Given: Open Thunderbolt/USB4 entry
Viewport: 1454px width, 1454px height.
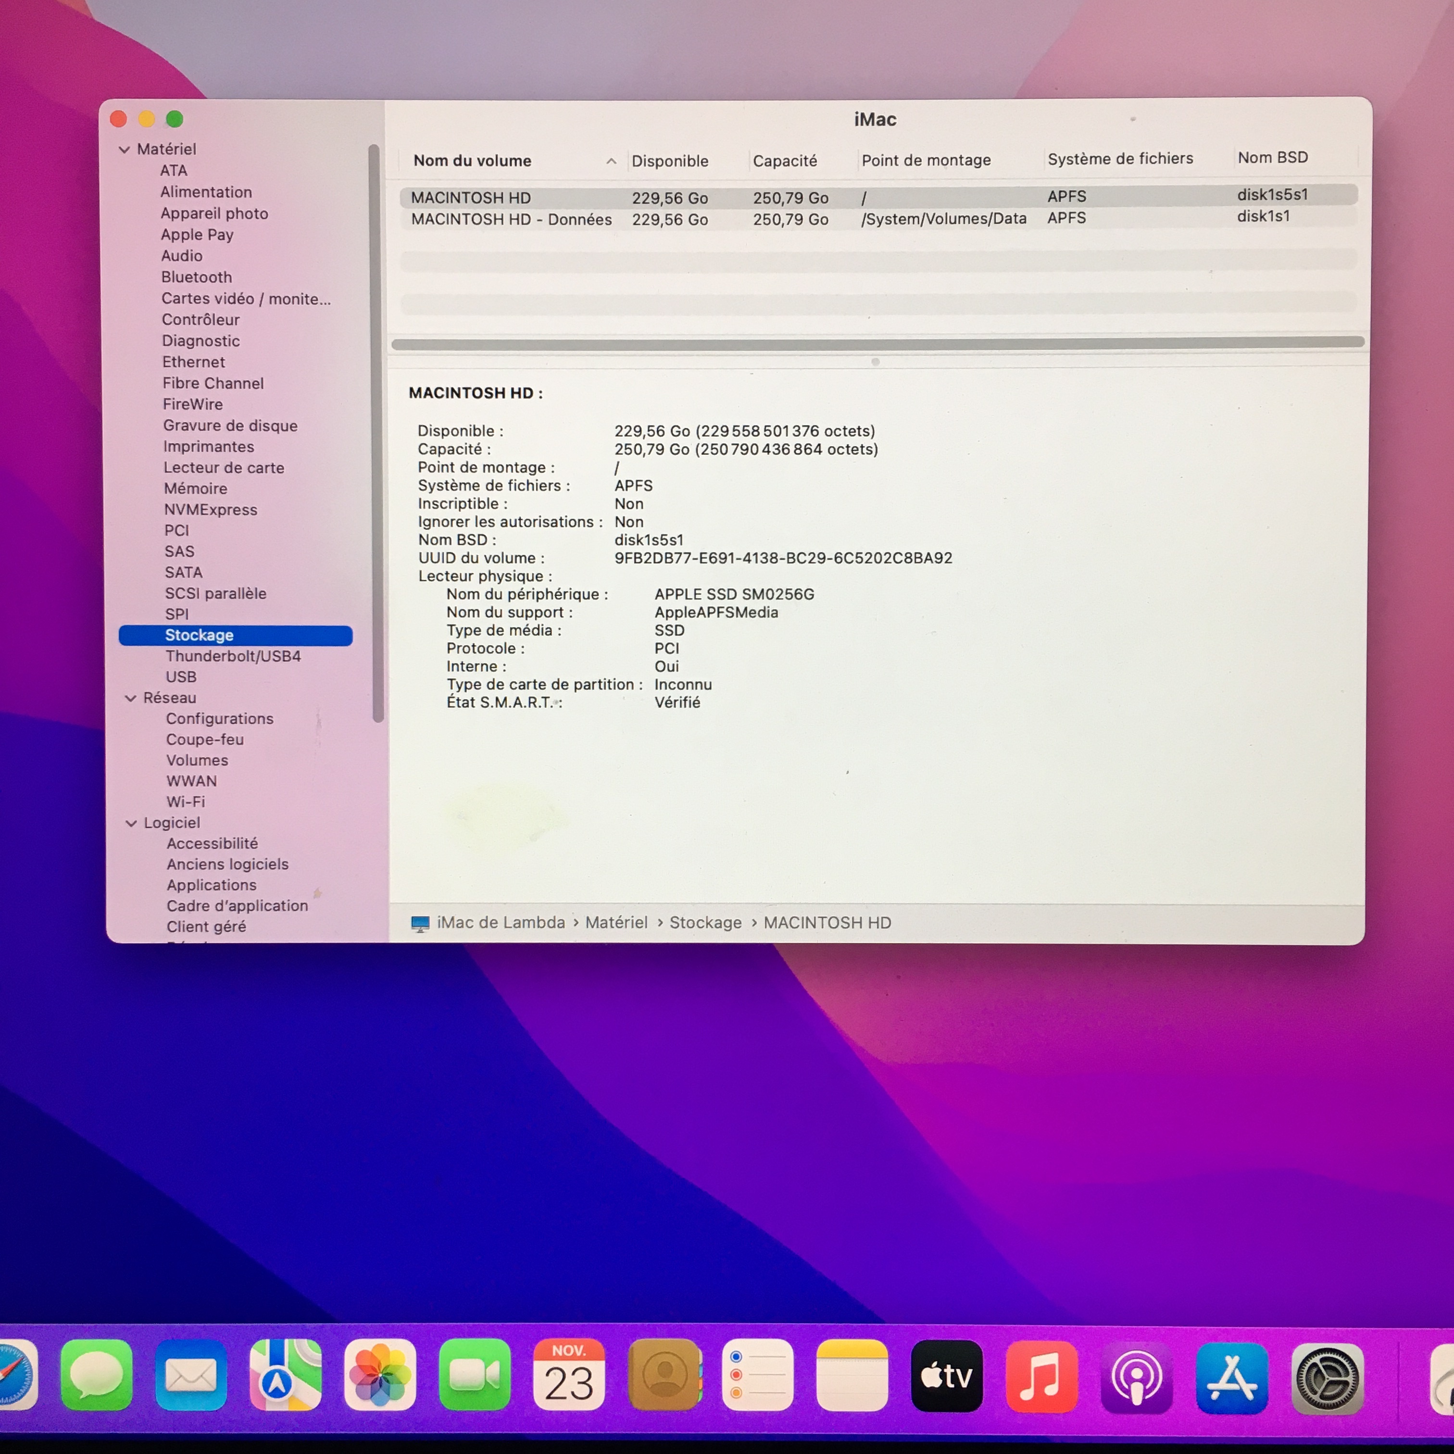Looking at the screenshot, I should (233, 656).
